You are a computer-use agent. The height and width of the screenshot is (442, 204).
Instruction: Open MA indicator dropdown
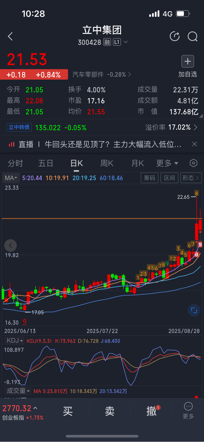[11, 178]
